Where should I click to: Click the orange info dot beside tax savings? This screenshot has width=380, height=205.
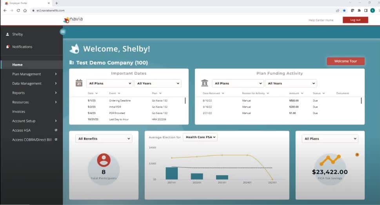click(x=357, y=155)
